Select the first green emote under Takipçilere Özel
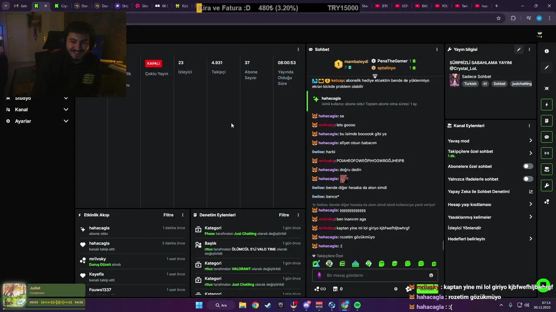This screenshot has width=556, height=312. (x=316, y=263)
